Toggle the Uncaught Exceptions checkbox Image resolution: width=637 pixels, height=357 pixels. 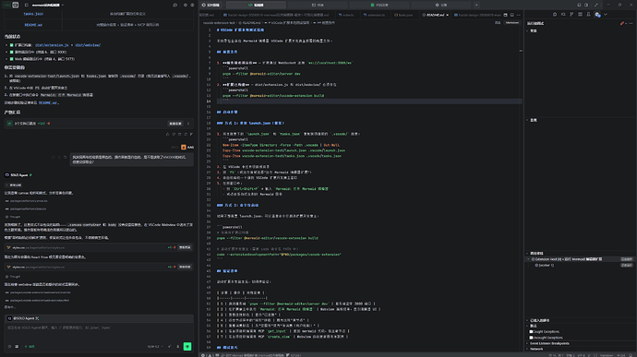point(531,338)
